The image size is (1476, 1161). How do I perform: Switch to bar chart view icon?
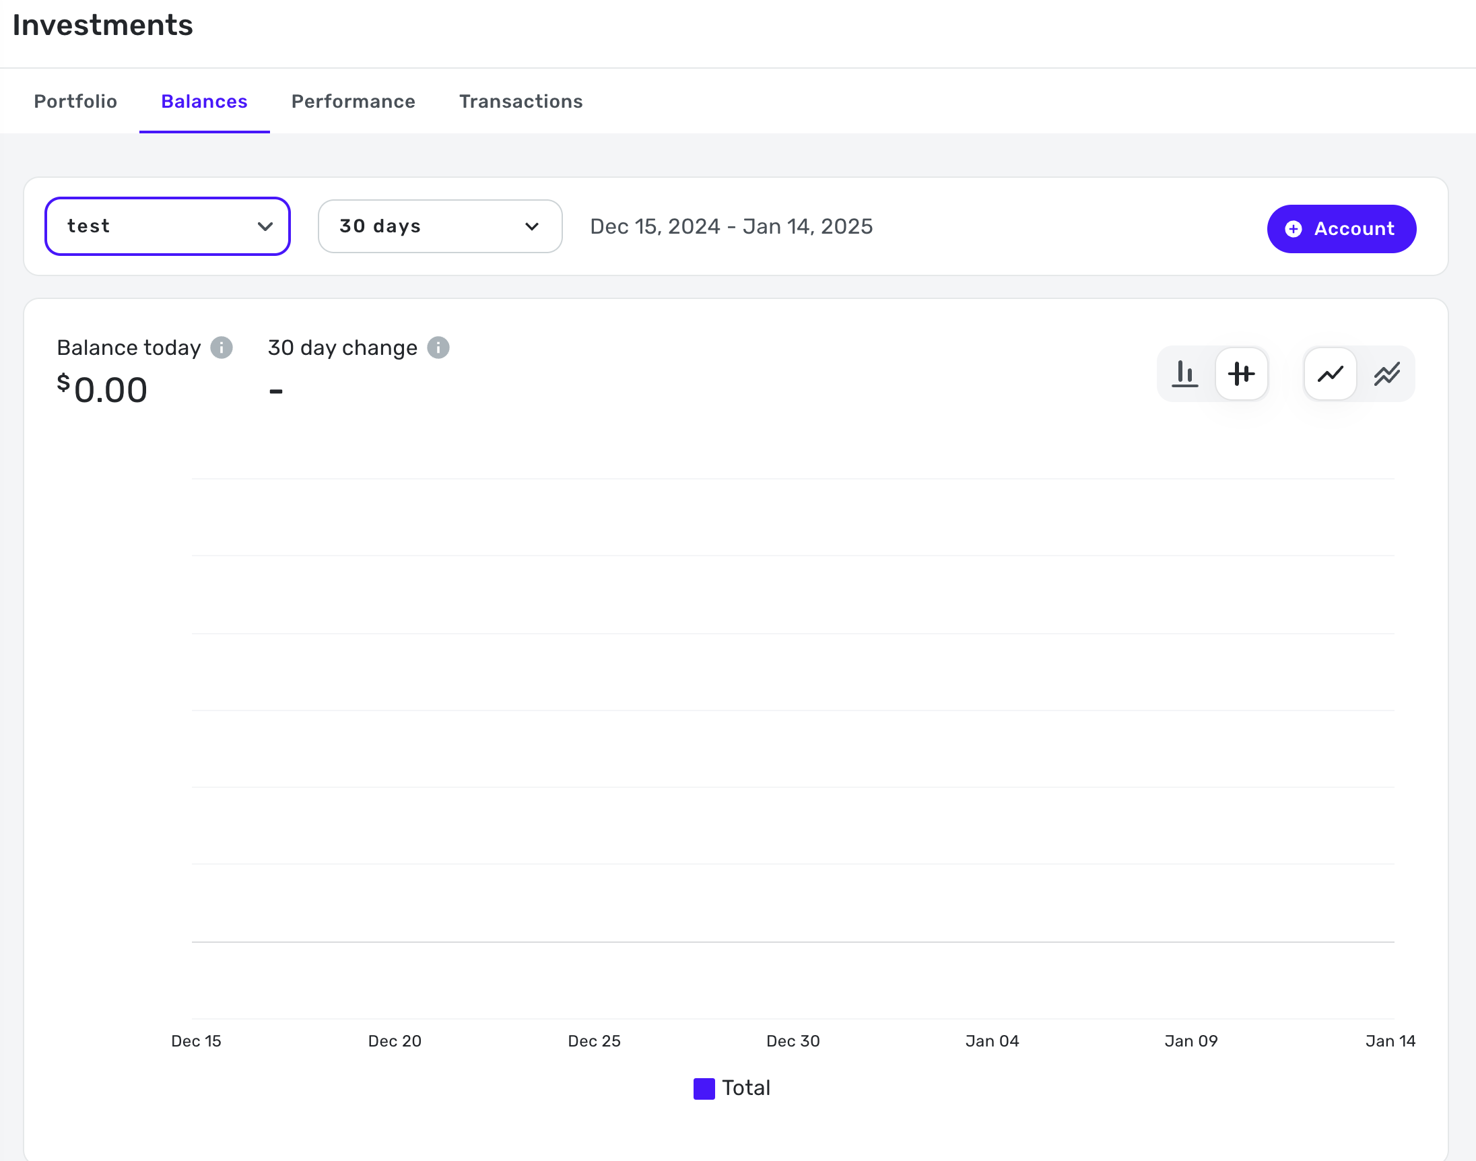tap(1184, 374)
